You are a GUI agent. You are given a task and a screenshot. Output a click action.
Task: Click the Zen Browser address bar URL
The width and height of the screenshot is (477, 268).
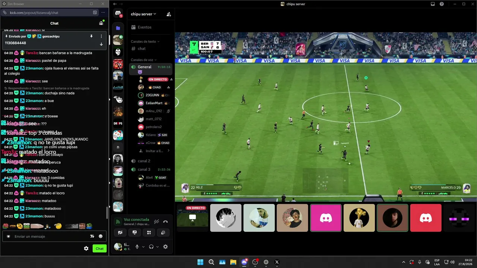pyautogui.click(x=34, y=13)
